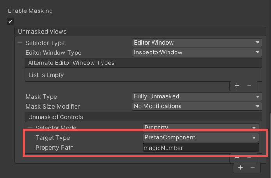Toggle the Enable Masking checkbox
This screenshot has height=178, width=271.
10,21
